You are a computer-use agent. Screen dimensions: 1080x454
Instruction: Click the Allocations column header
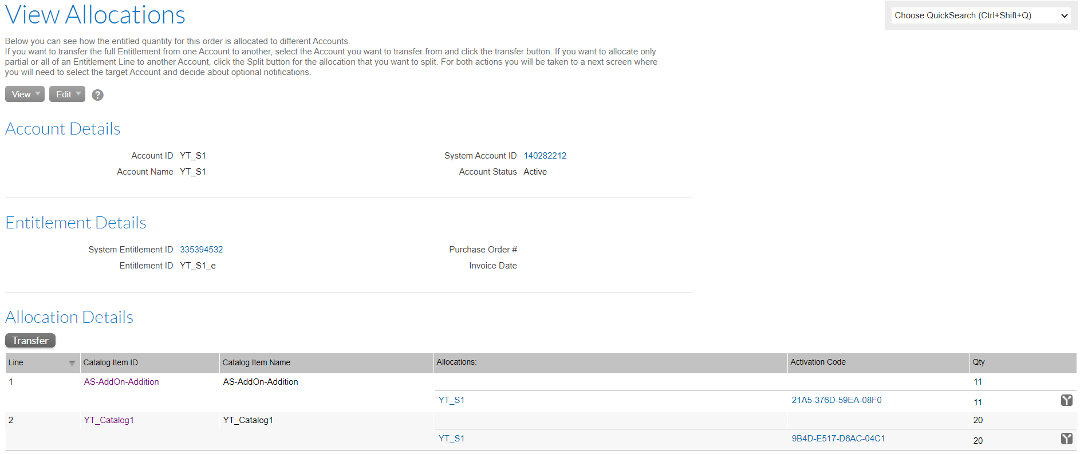pyautogui.click(x=610, y=363)
